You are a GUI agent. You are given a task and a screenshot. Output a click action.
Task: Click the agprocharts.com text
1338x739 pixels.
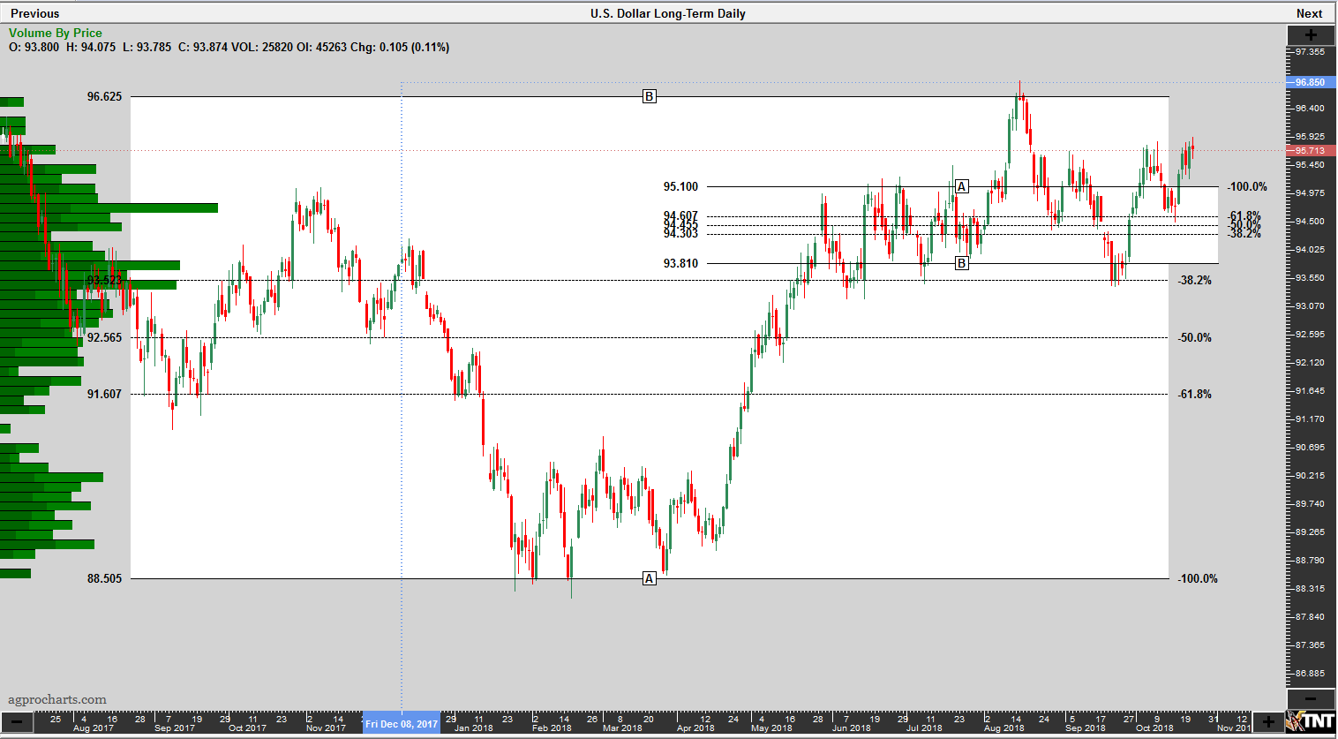coord(57,699)
